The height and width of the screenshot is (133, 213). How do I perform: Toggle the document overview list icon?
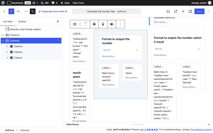[x=33, y=11]
